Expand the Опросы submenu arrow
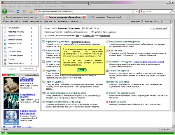 [x=32, y=59]
